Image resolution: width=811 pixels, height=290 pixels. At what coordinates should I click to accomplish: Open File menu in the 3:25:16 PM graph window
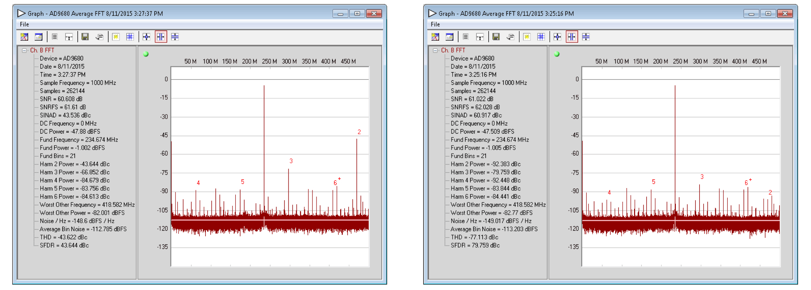[x=435, y=24]
